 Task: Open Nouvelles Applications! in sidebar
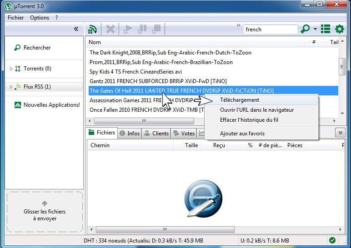tap(52, 105)
